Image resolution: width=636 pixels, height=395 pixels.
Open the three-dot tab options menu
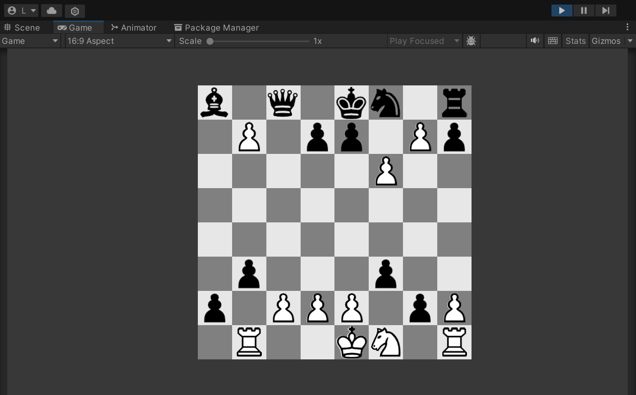point(627,27)
